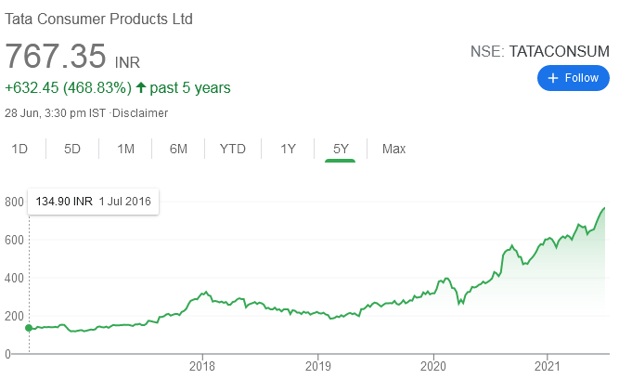Switch to the 1D time range tab
619x379 pixels.
pos(19,149)
